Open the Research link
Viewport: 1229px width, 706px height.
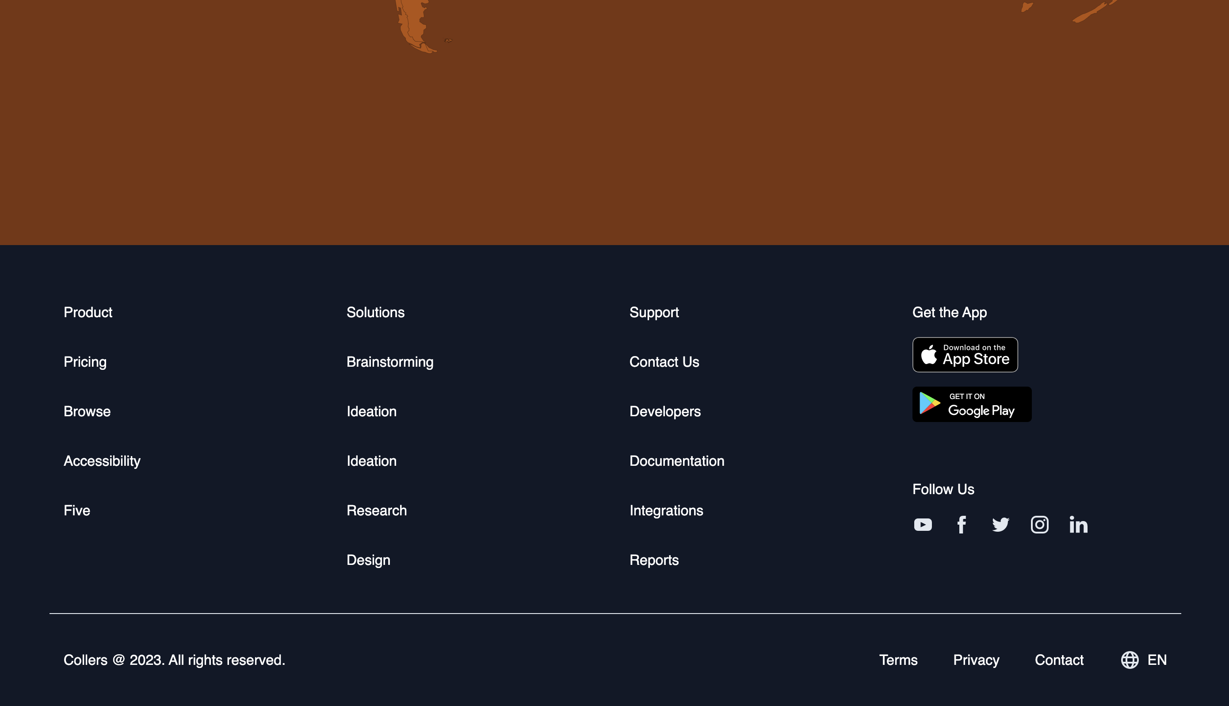click(376, 510)
